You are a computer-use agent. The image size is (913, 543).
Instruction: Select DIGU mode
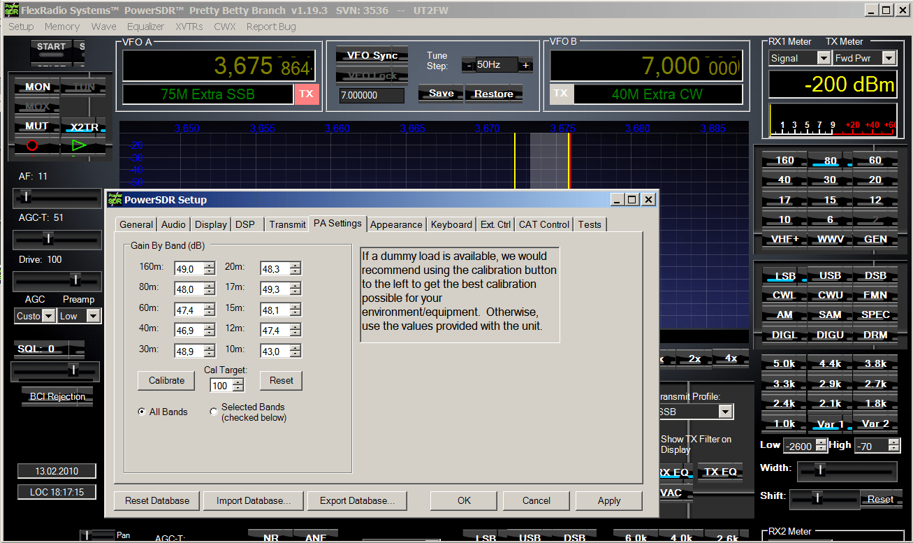tap(830, 335)
